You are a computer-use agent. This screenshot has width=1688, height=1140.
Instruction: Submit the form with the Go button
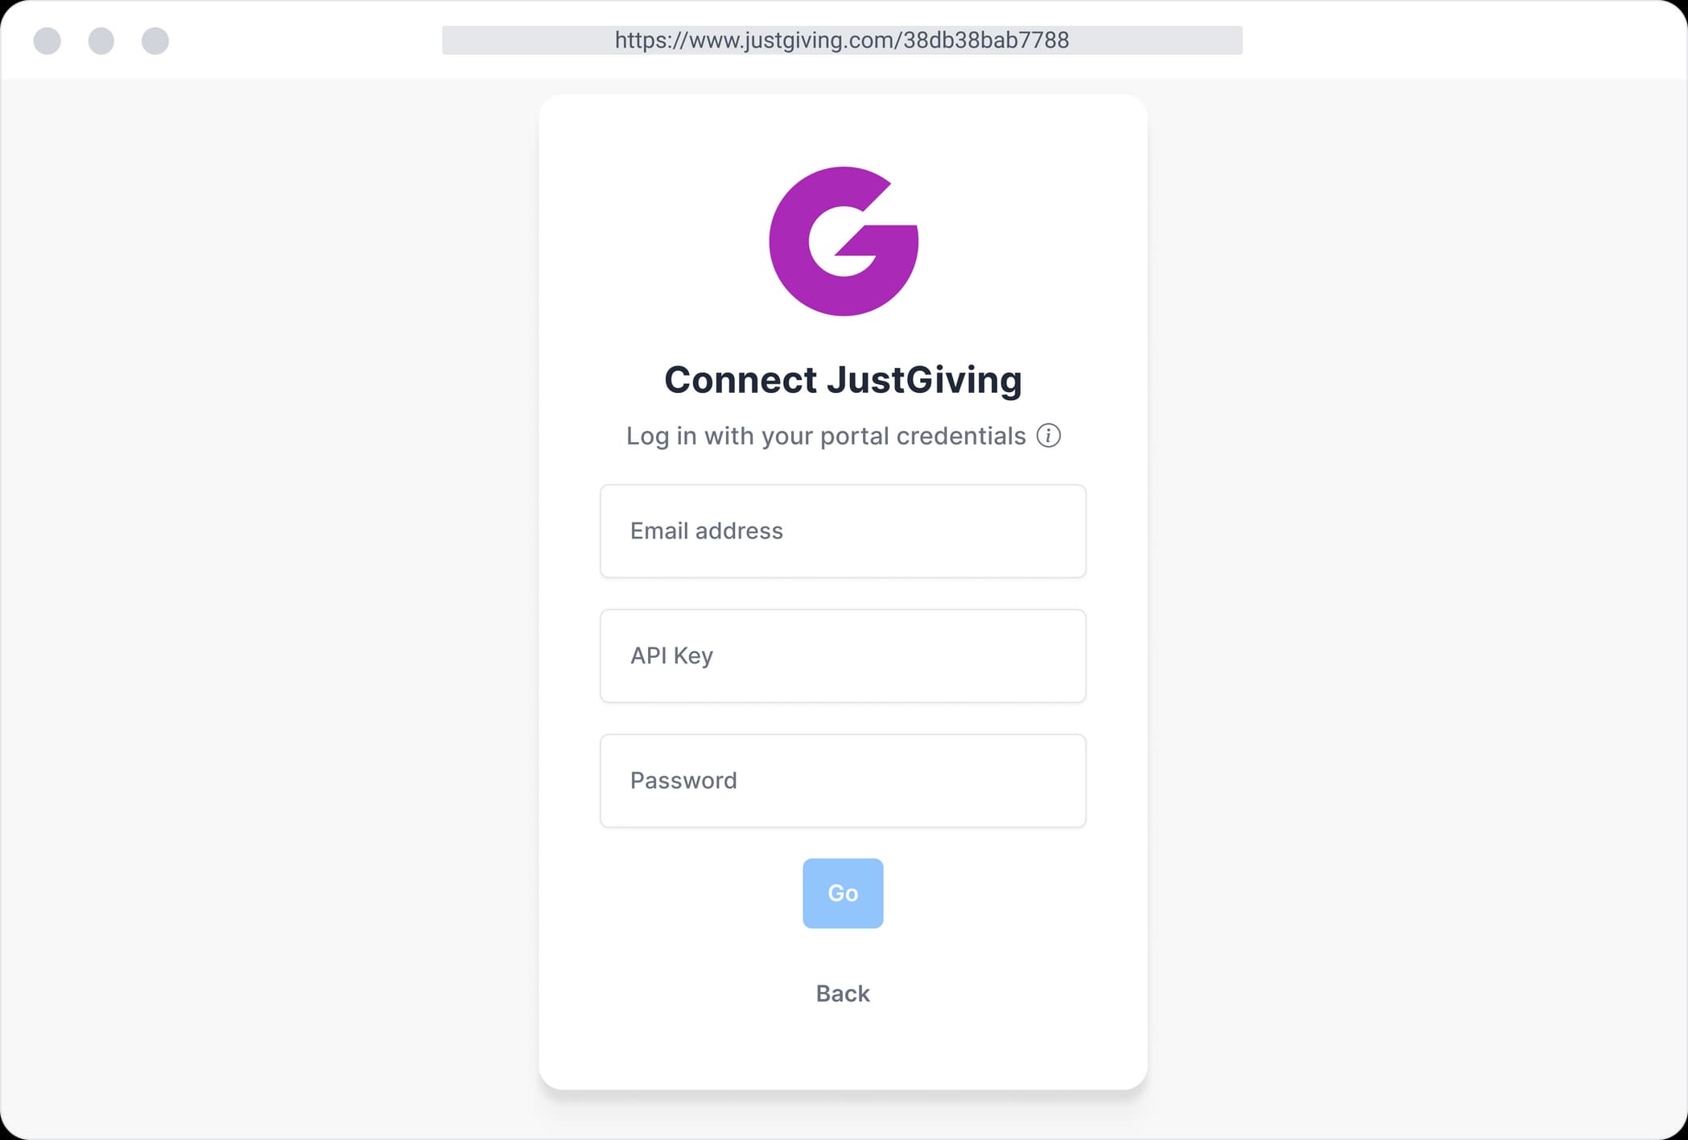(843, 894)
